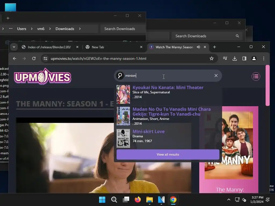Viewport: 275px width, 206px height.
Task: Click the Upmovies logo
Action: [43, 76]
